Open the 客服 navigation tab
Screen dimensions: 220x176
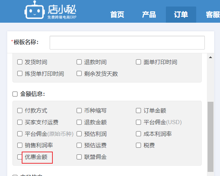213,14
